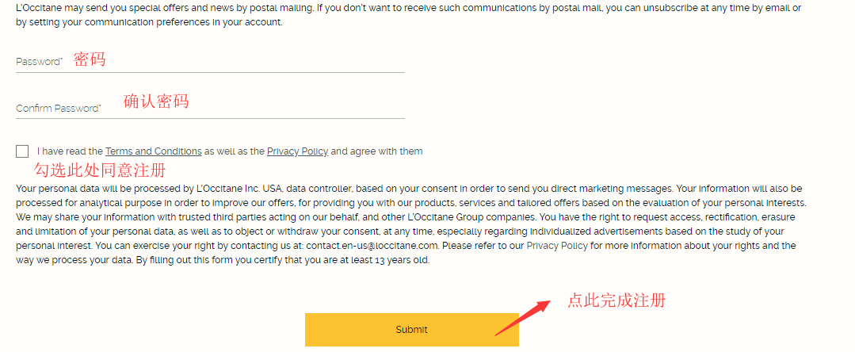Click the postal mailing notice at the top

click(x=408, y=15)
